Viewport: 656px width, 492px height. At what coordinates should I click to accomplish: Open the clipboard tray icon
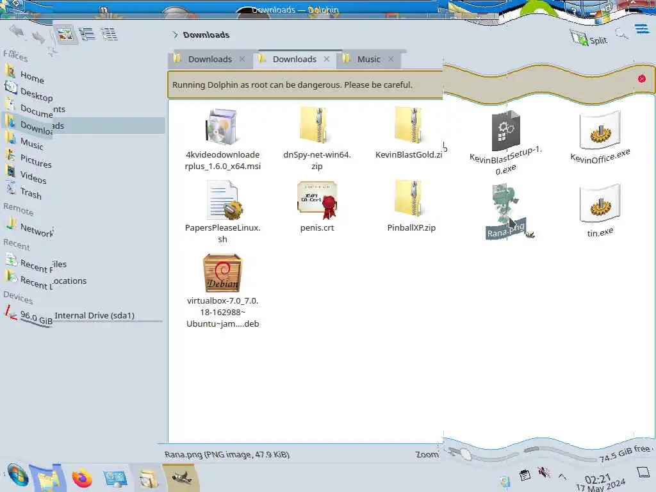(525, 475)
